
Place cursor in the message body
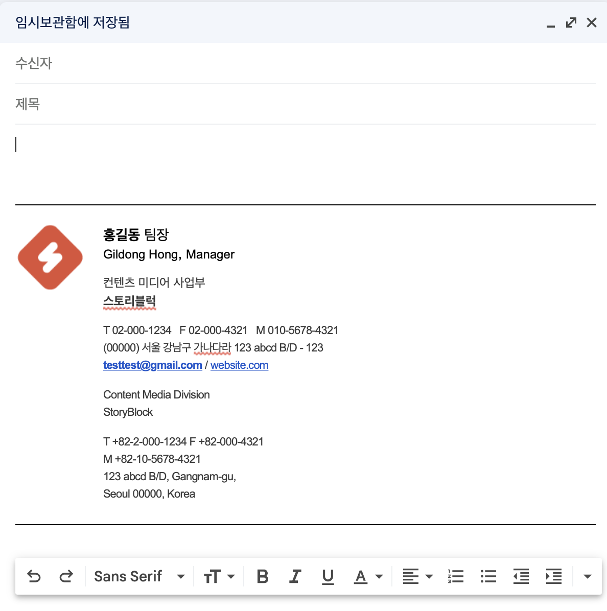305,163
